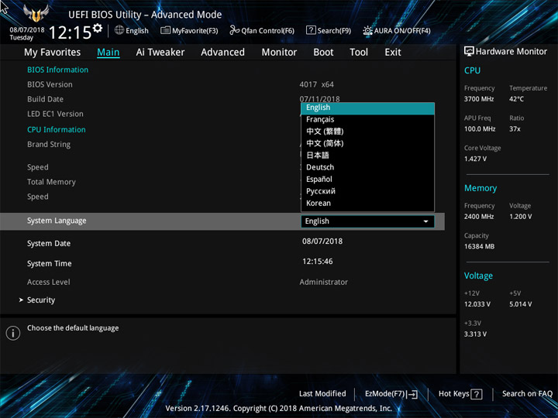Screen dimensions: 558x418
Task: Open Qfan Control(F6)
Action: click(x=262, y=30)
